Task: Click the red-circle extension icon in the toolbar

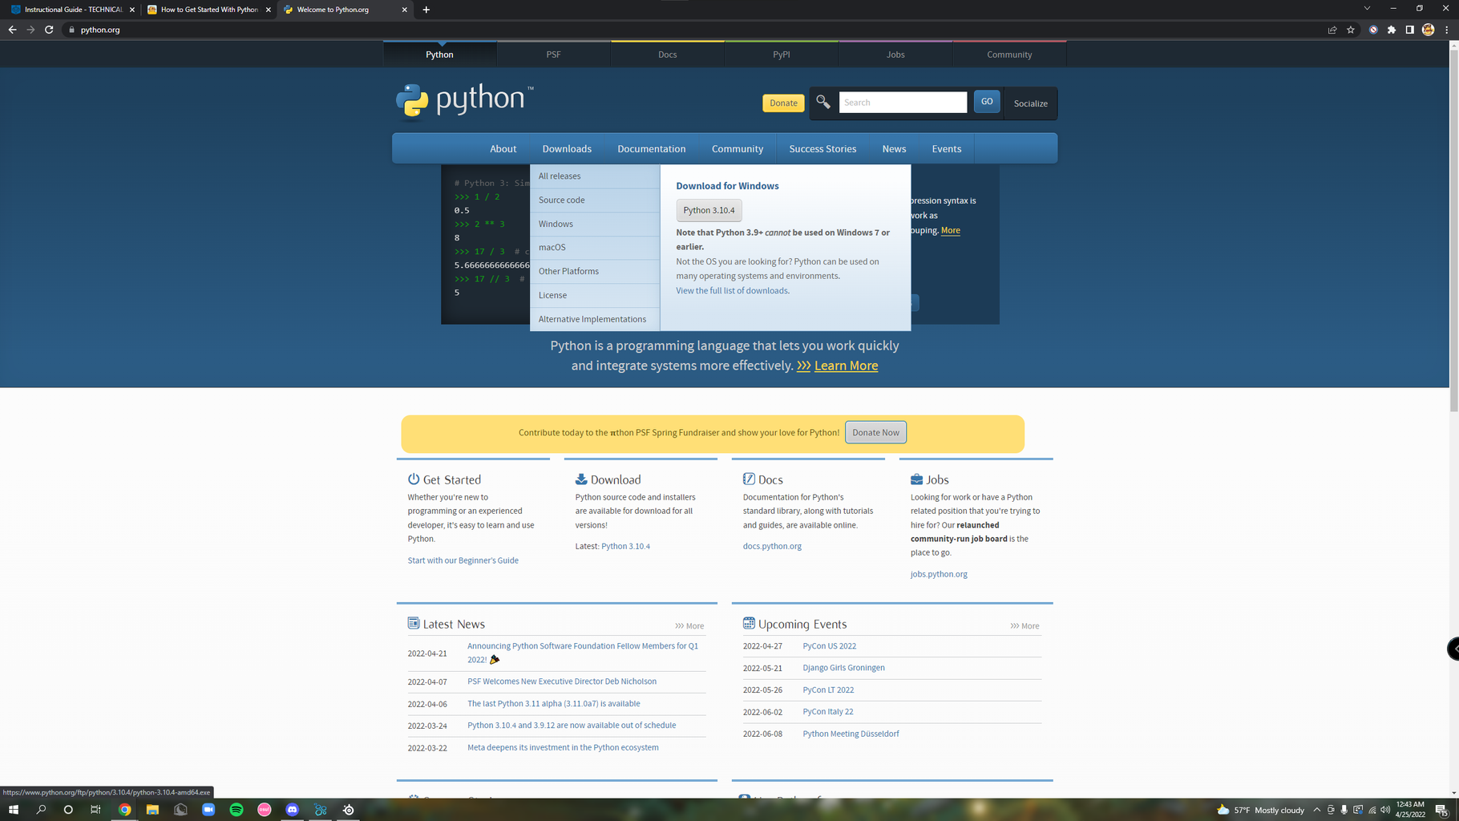Action: [x=1373, y=30]
